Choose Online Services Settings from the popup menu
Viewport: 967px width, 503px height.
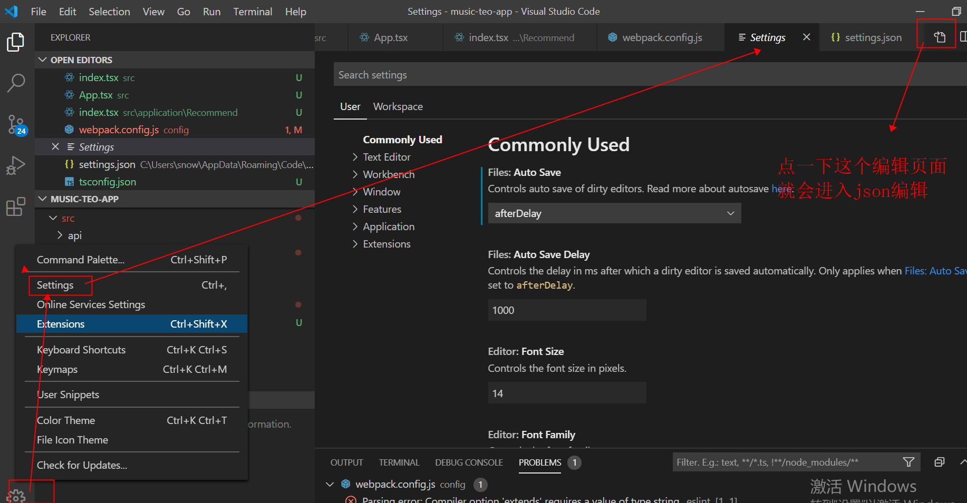(132, 304)
